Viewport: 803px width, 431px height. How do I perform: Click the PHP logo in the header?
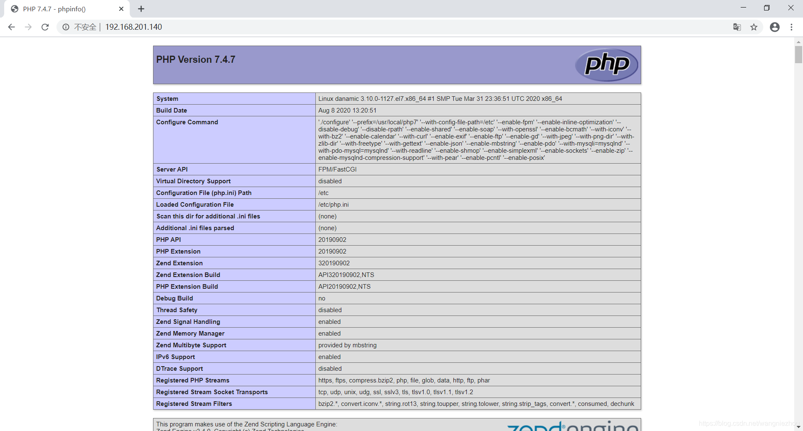(606, 65)
